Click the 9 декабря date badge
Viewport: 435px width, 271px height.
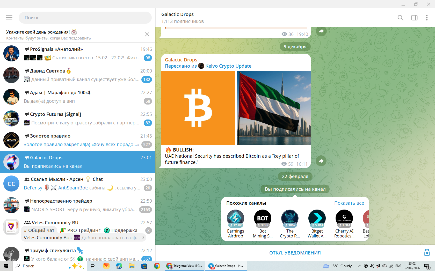coord(295,47)
